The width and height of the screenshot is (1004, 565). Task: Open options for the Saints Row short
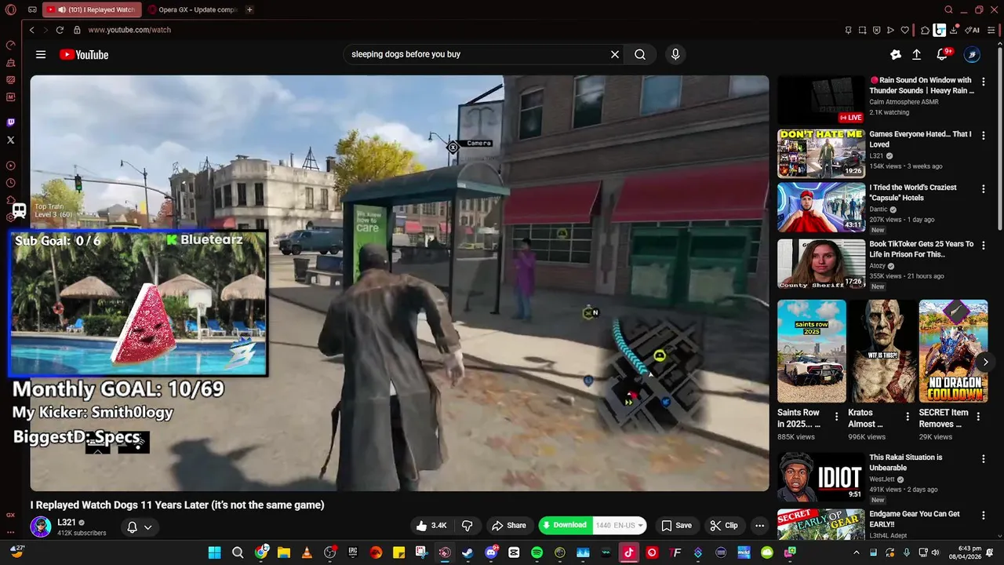(x=836, y=417)
